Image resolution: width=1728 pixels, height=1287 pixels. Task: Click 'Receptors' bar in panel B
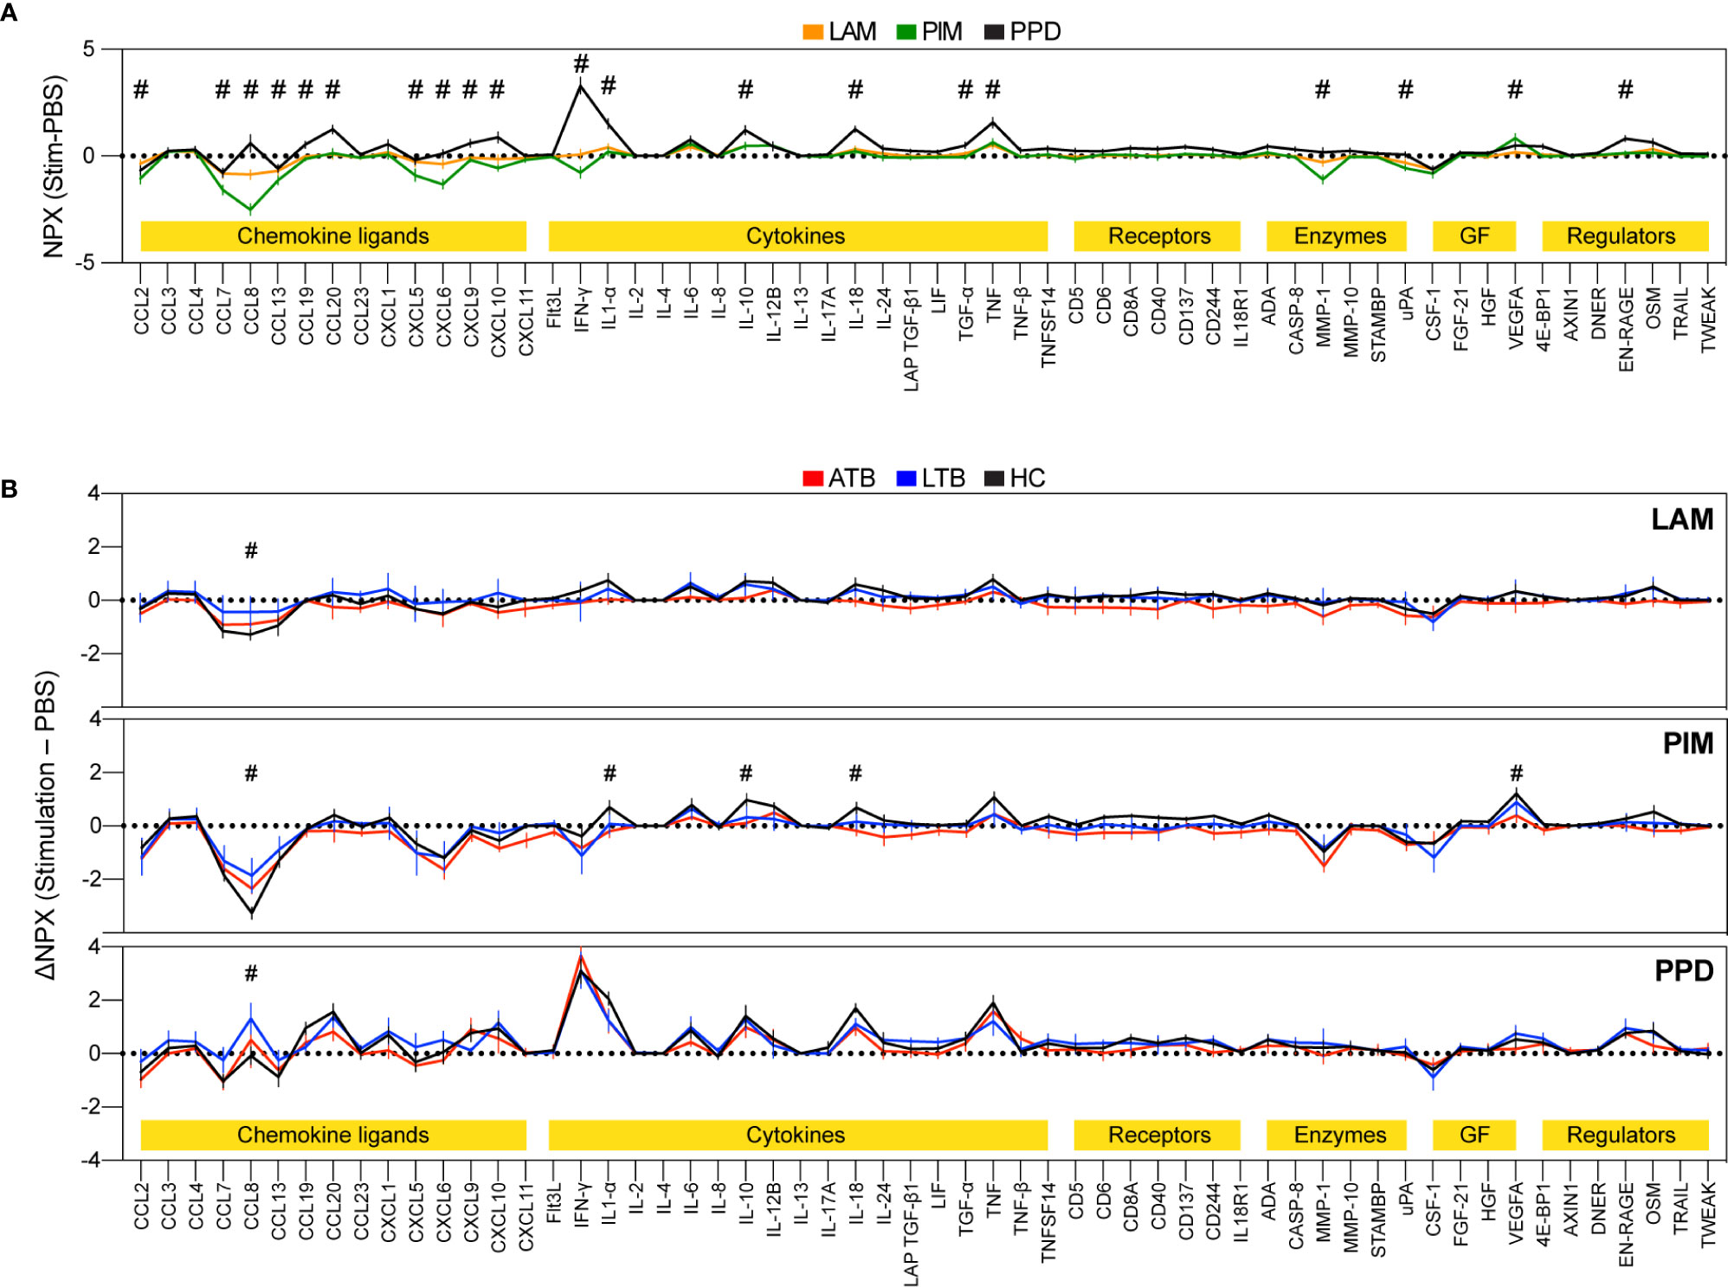click(x=1157, y=1135)
